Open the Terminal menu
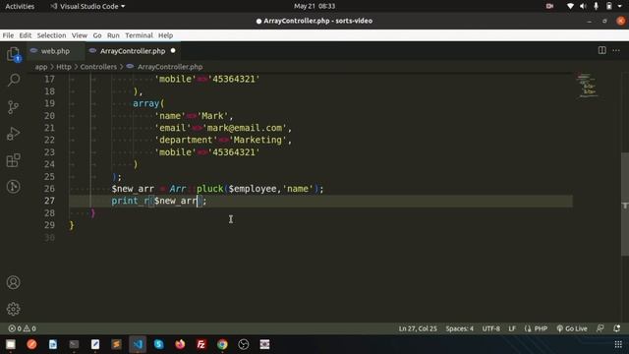 pos(139,35)
